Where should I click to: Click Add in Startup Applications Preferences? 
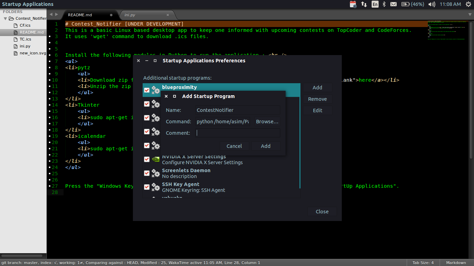[x=318, y=88]
